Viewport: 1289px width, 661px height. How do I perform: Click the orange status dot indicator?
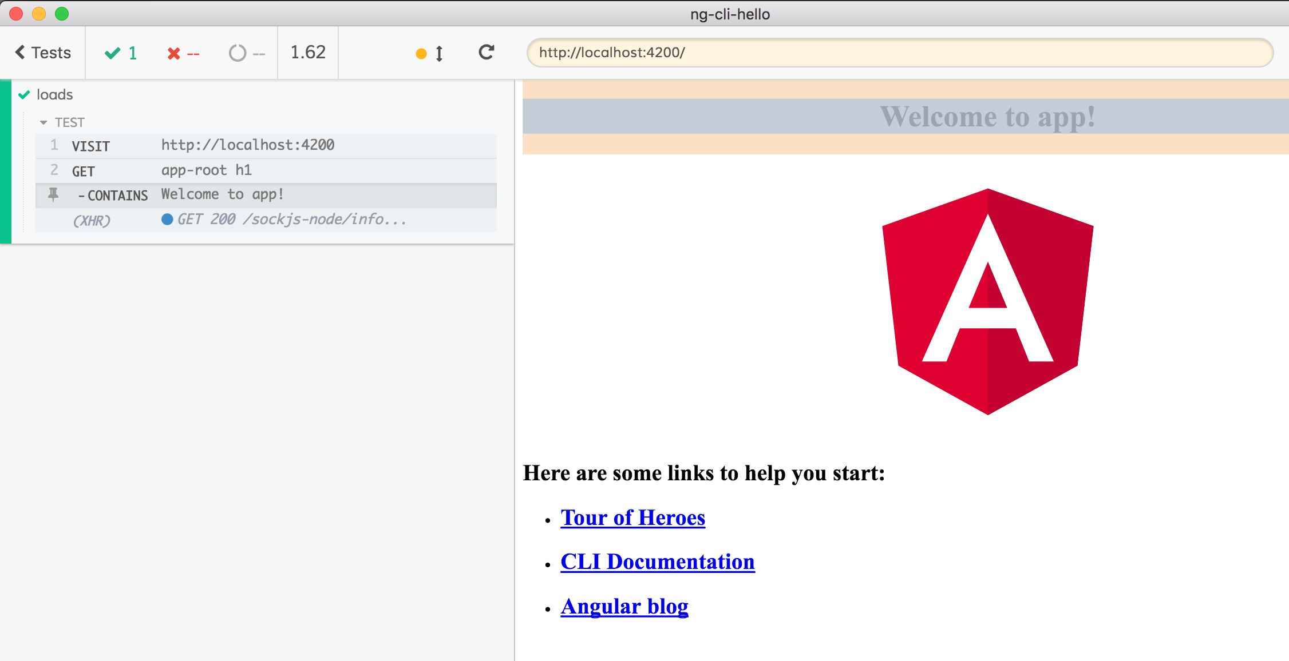(x=421, y=54)
